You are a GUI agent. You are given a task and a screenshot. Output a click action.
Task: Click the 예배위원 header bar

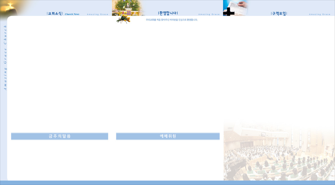coord(168,136)
